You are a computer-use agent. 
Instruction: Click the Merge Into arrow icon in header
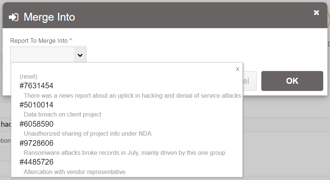tap(14, 17)
